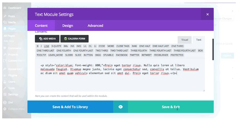Image resolution: width=242 pixels, height=120 pixels.
Task: Close the Text Module Settings dialog
Action: point(207,14)
